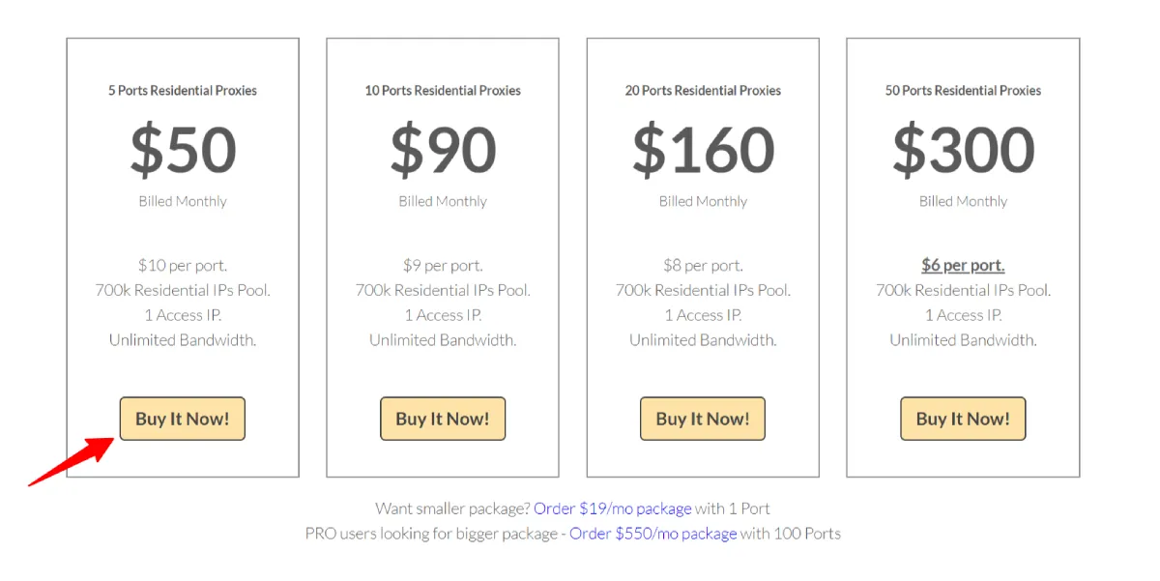Click Buy It Now for 5 Ports plan

pos(182,419)
